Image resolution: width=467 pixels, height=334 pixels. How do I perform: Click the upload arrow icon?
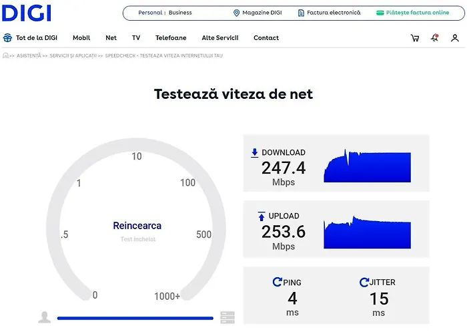(261, 216)
